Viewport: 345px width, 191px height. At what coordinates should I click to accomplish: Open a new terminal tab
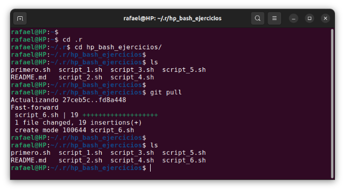point(20,18)
